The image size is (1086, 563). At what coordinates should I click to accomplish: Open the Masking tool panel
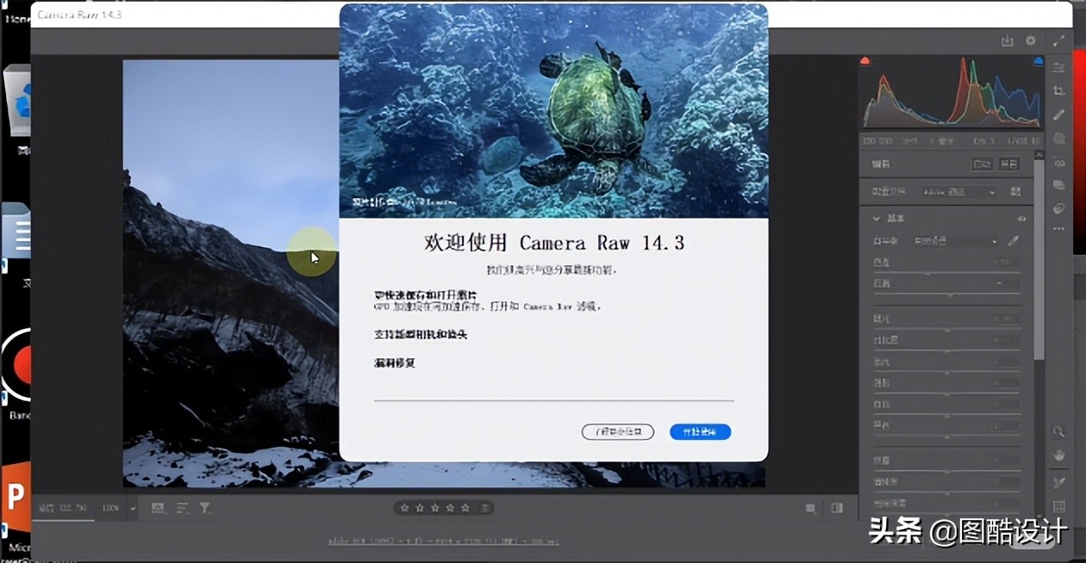pos(1058,136)
